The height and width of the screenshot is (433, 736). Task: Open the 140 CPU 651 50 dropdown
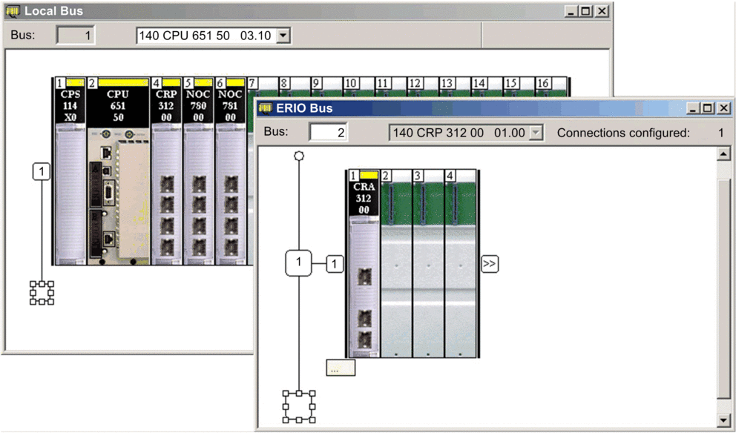pyautogui.click(x=283, y=36)
